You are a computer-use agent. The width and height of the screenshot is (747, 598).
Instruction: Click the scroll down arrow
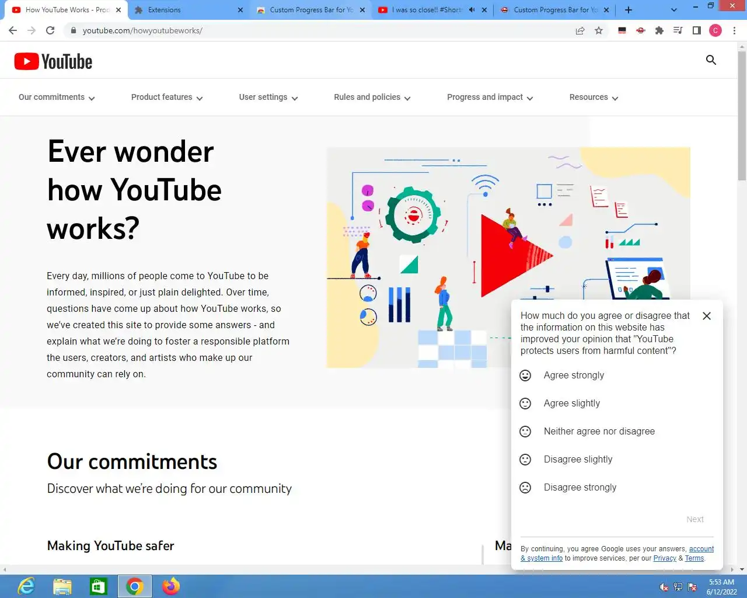point(742,569)
